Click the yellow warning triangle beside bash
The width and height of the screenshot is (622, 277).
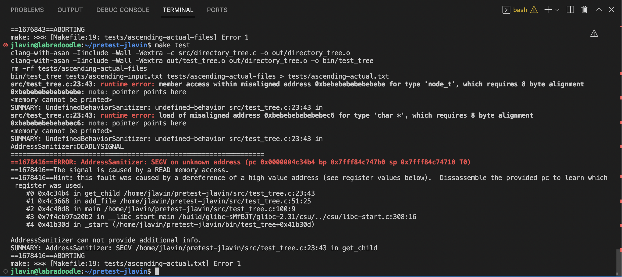point(534,10)
